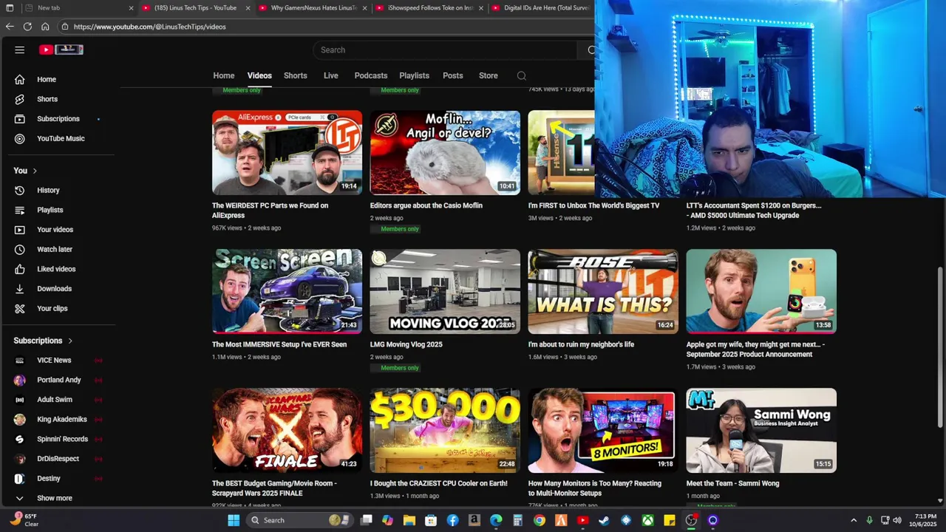Open Microsoft Store from the taskbar
This screenshot has width=946, height=532.
[x=431, y=520]
